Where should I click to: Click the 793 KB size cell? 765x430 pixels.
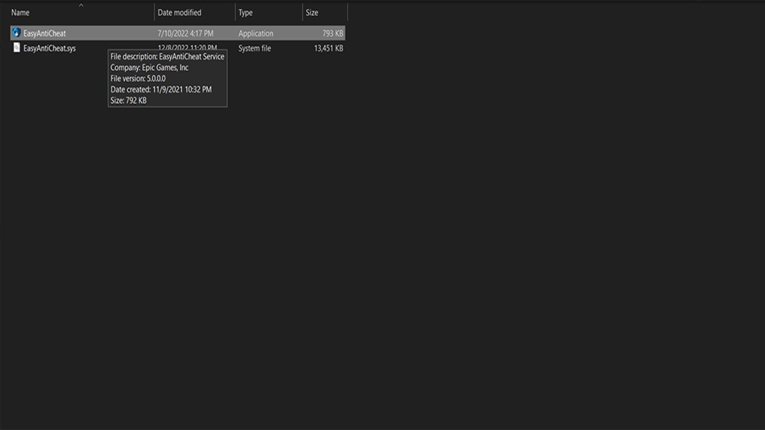pyautogui.click(x=332, y=33)
